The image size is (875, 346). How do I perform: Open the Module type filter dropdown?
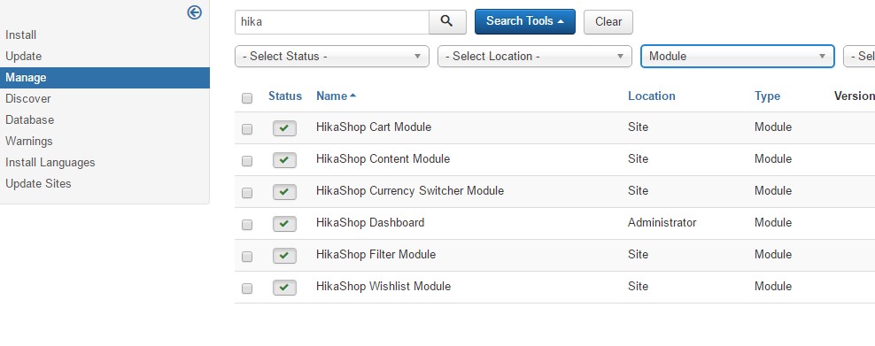pyautogui.click(x=738, y=57)
